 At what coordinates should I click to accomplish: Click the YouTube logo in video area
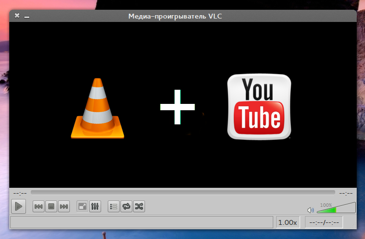coord(259,107)
